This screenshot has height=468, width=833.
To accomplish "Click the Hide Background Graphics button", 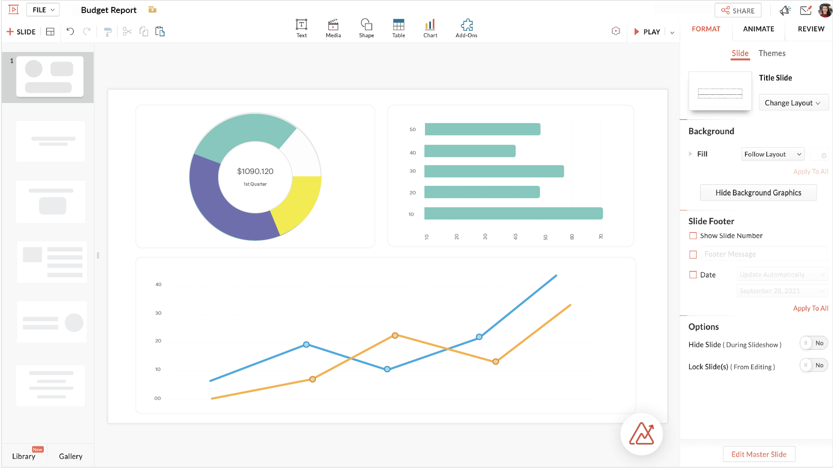I will coord(758,192).
